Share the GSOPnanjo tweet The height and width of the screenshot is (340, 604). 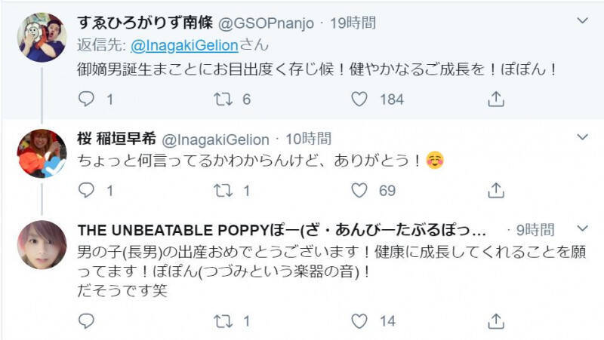point(496,99)
